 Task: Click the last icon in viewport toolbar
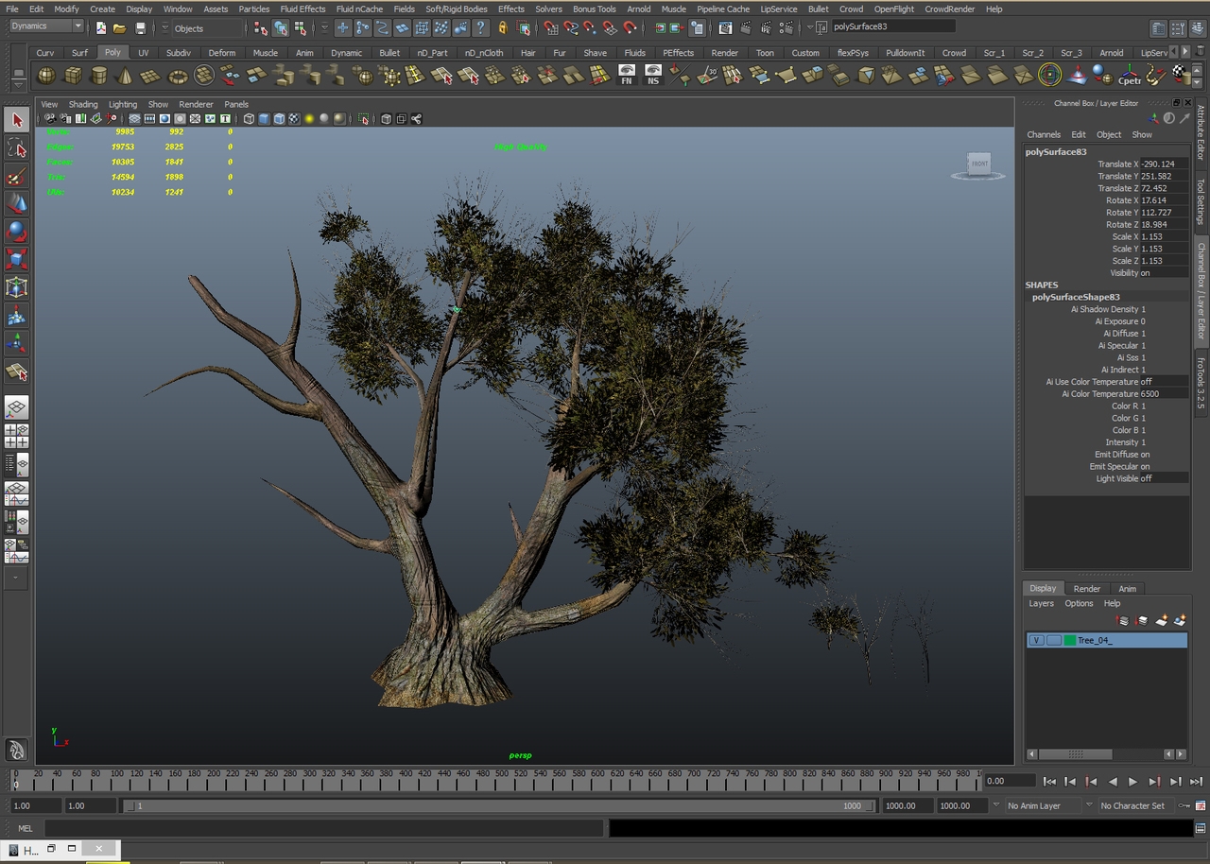416,119
